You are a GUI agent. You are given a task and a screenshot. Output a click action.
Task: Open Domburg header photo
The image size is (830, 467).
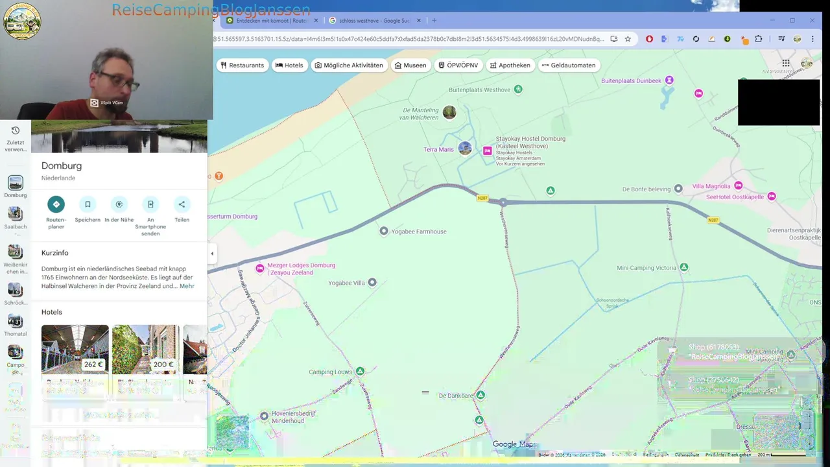point(119,136)
